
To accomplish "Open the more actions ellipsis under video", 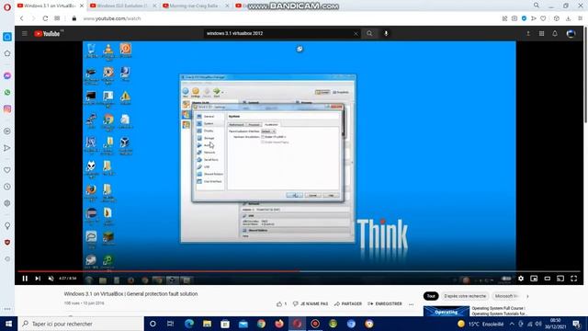I will 412,304.
